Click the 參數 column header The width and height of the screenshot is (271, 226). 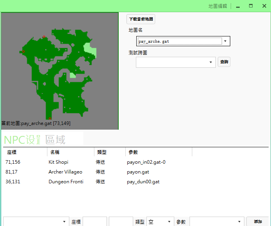pyautogui.click(x=133, y=152)
